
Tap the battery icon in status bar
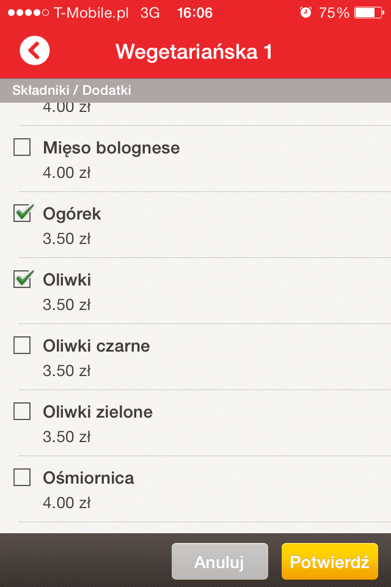pyautogui.click(x=368, y=12)
